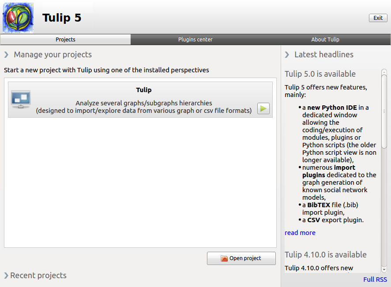The width and height of the screenshot is (391, 287).
Task: Switch to the Projects tab
Action: click(x=65, y=39)
